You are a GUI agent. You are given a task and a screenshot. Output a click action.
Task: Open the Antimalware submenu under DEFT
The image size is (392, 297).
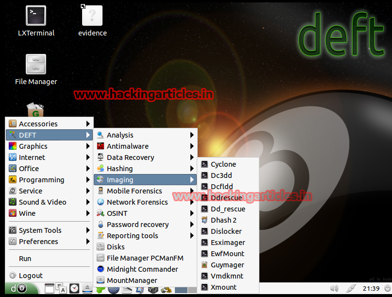point(145,146)
